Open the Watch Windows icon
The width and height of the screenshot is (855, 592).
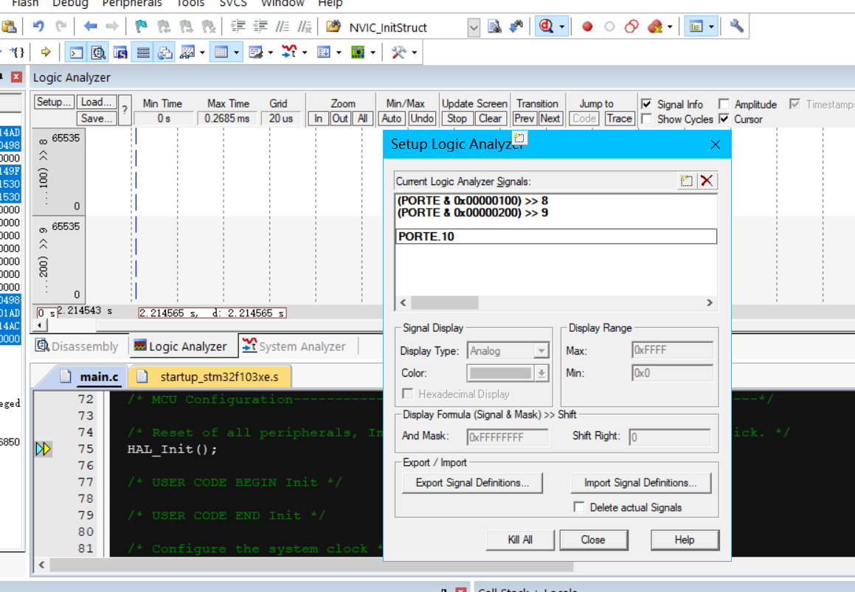pos(187,52)
